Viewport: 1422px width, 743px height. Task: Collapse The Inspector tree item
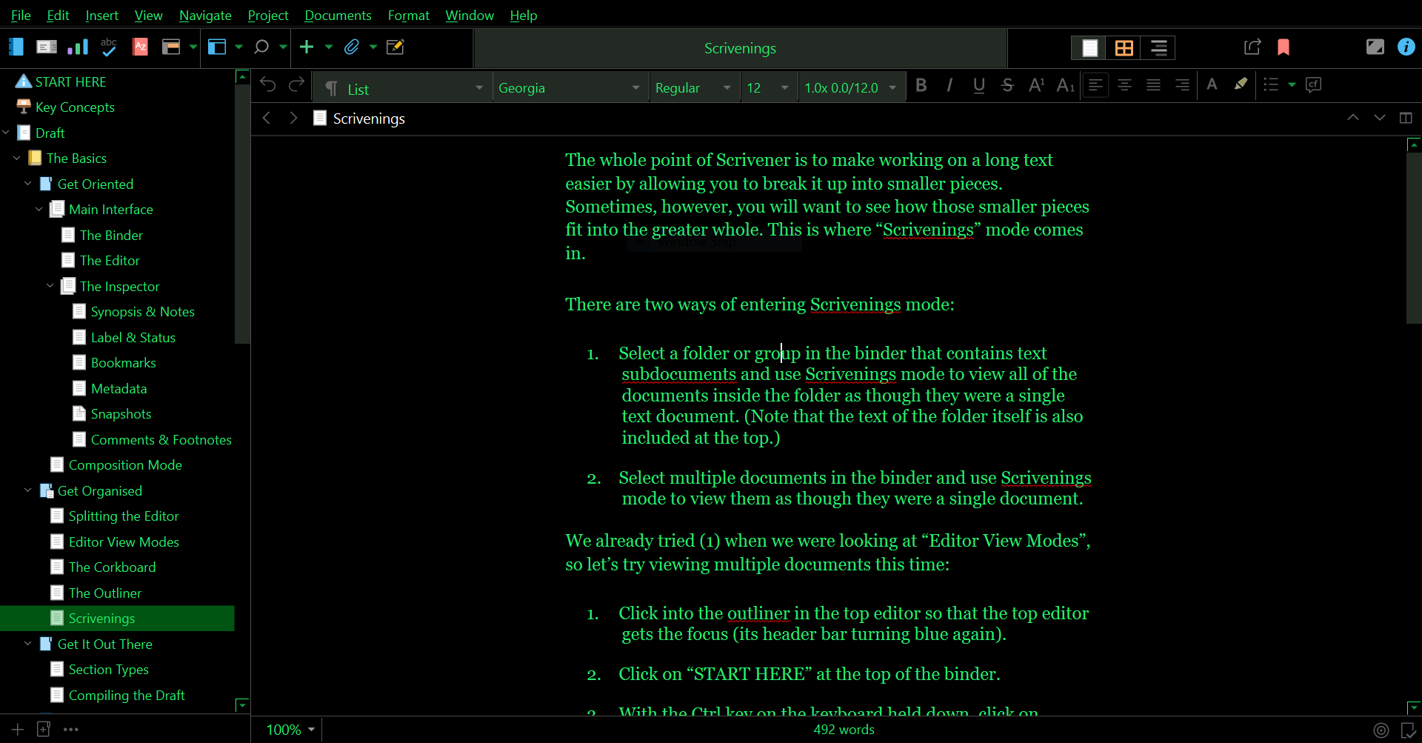[x=50, y=286]
